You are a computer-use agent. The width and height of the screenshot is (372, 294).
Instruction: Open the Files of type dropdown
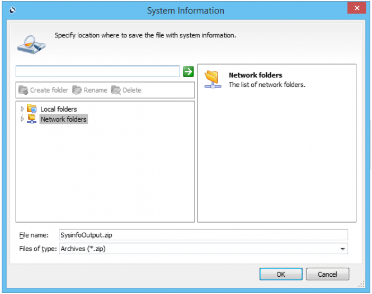(x=342, y=249)
